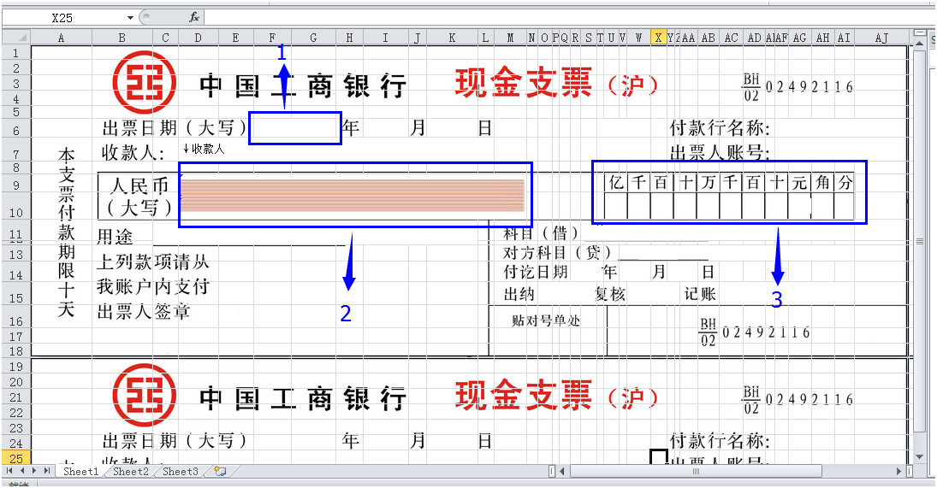Screen dimensions: 937x488
Task: Select highlighted row 25 header
Action: tap(16, 458)
